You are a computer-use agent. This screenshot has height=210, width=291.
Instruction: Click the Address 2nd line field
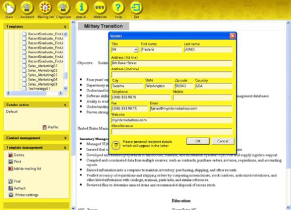pos(172,75)
